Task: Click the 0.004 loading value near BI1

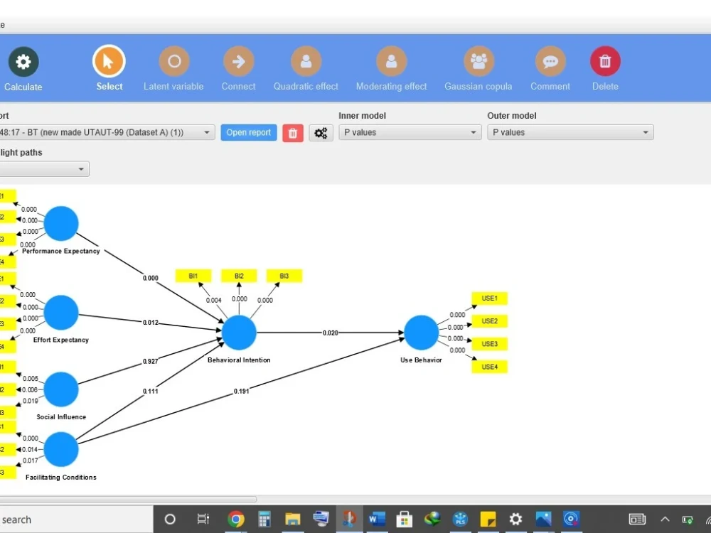Action: click(x=213, y=300)
